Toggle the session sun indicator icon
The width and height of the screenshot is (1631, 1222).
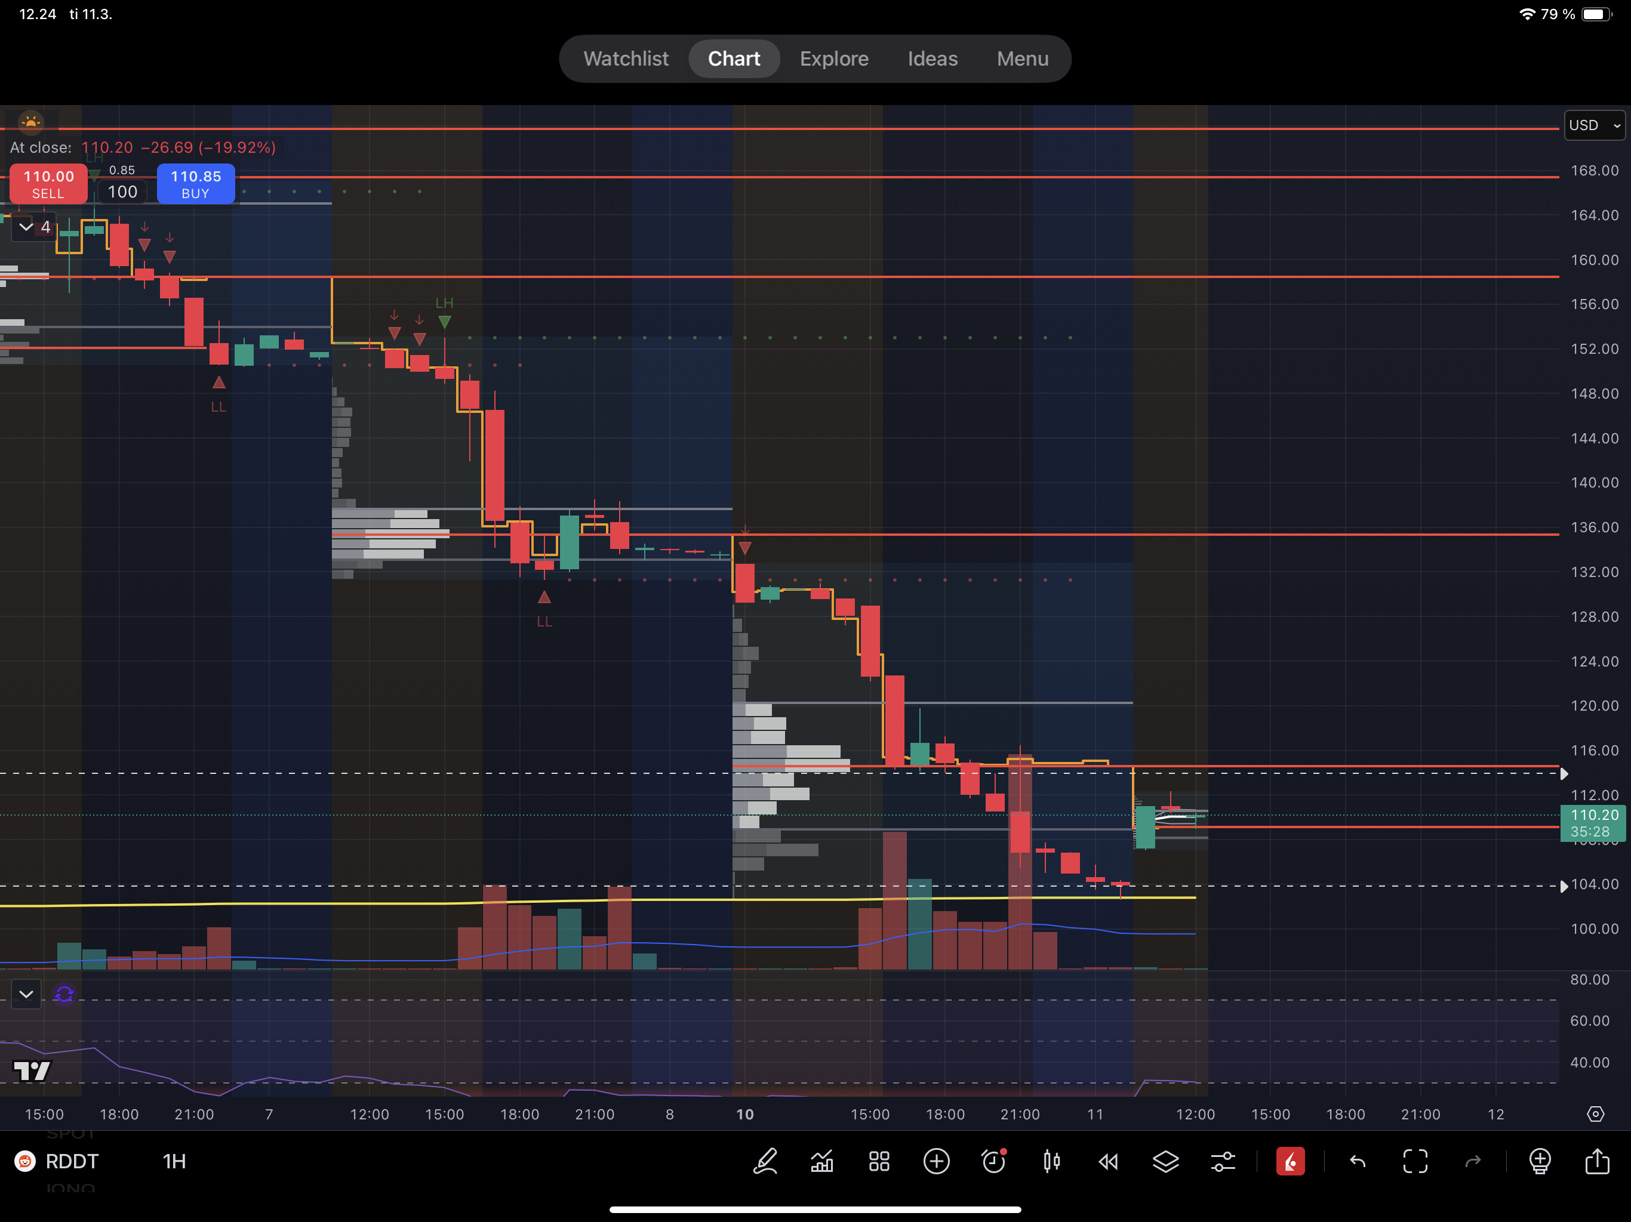[31, 122]
